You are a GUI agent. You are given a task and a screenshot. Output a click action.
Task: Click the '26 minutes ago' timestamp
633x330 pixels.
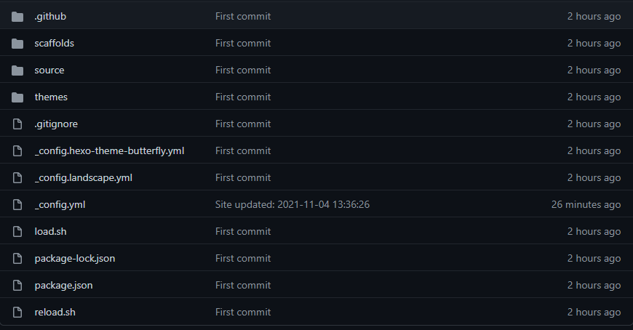[586, 204]
